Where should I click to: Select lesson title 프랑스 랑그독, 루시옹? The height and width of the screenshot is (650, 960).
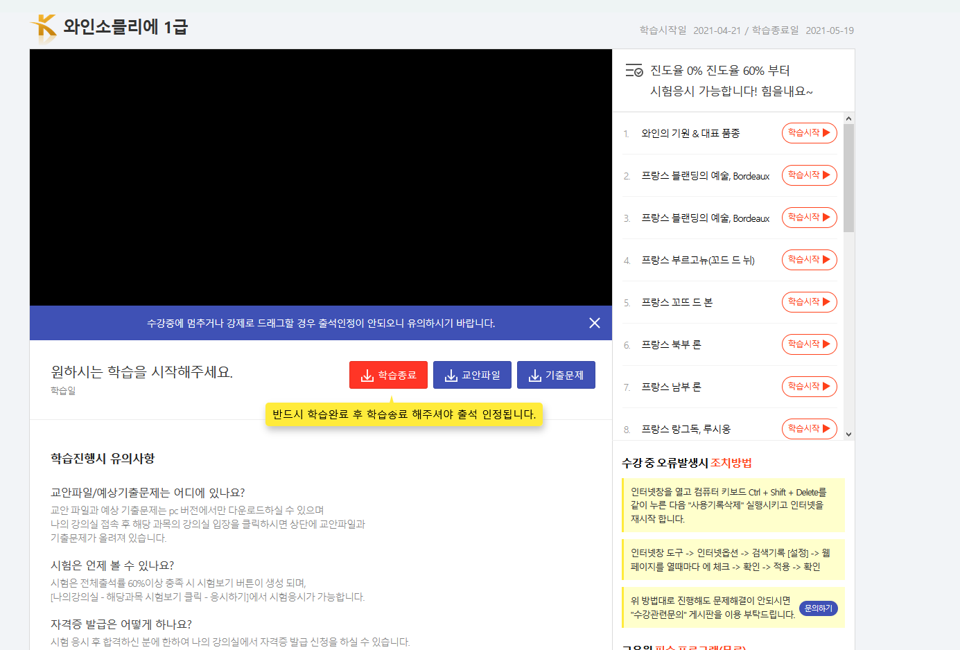coord(686,429)
